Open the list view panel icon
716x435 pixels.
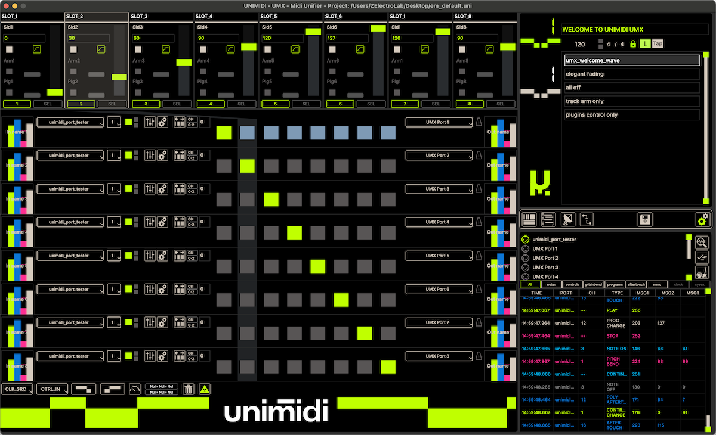tap(548, 219)
